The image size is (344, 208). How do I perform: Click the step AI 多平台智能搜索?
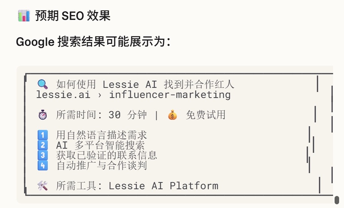(100, 145)
